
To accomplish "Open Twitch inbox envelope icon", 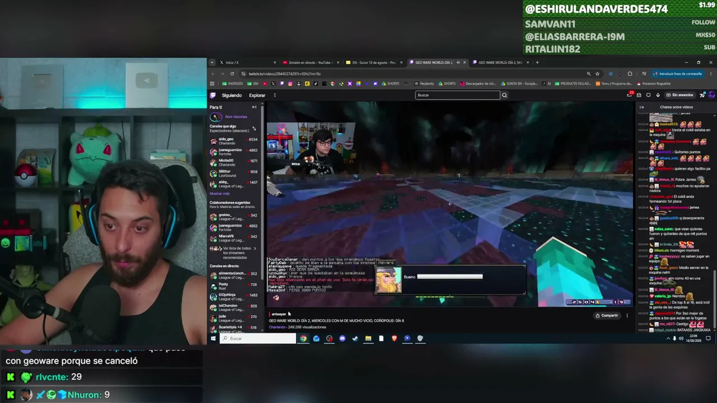I will coord(639,95).
